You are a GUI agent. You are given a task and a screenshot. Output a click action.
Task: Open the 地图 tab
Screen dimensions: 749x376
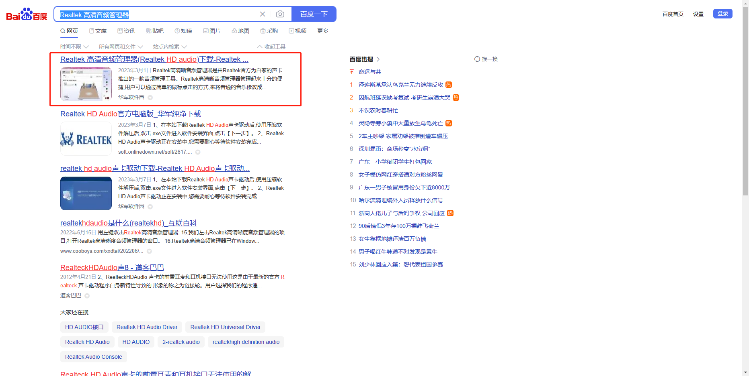(x=240, y=31)
